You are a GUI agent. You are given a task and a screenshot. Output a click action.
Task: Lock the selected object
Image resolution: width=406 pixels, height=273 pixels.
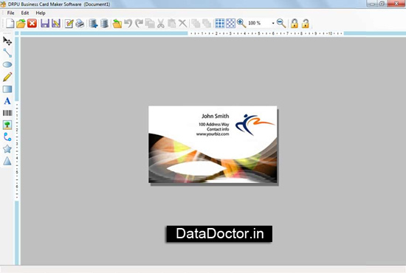pyautogui.click(x=294, y=24)
